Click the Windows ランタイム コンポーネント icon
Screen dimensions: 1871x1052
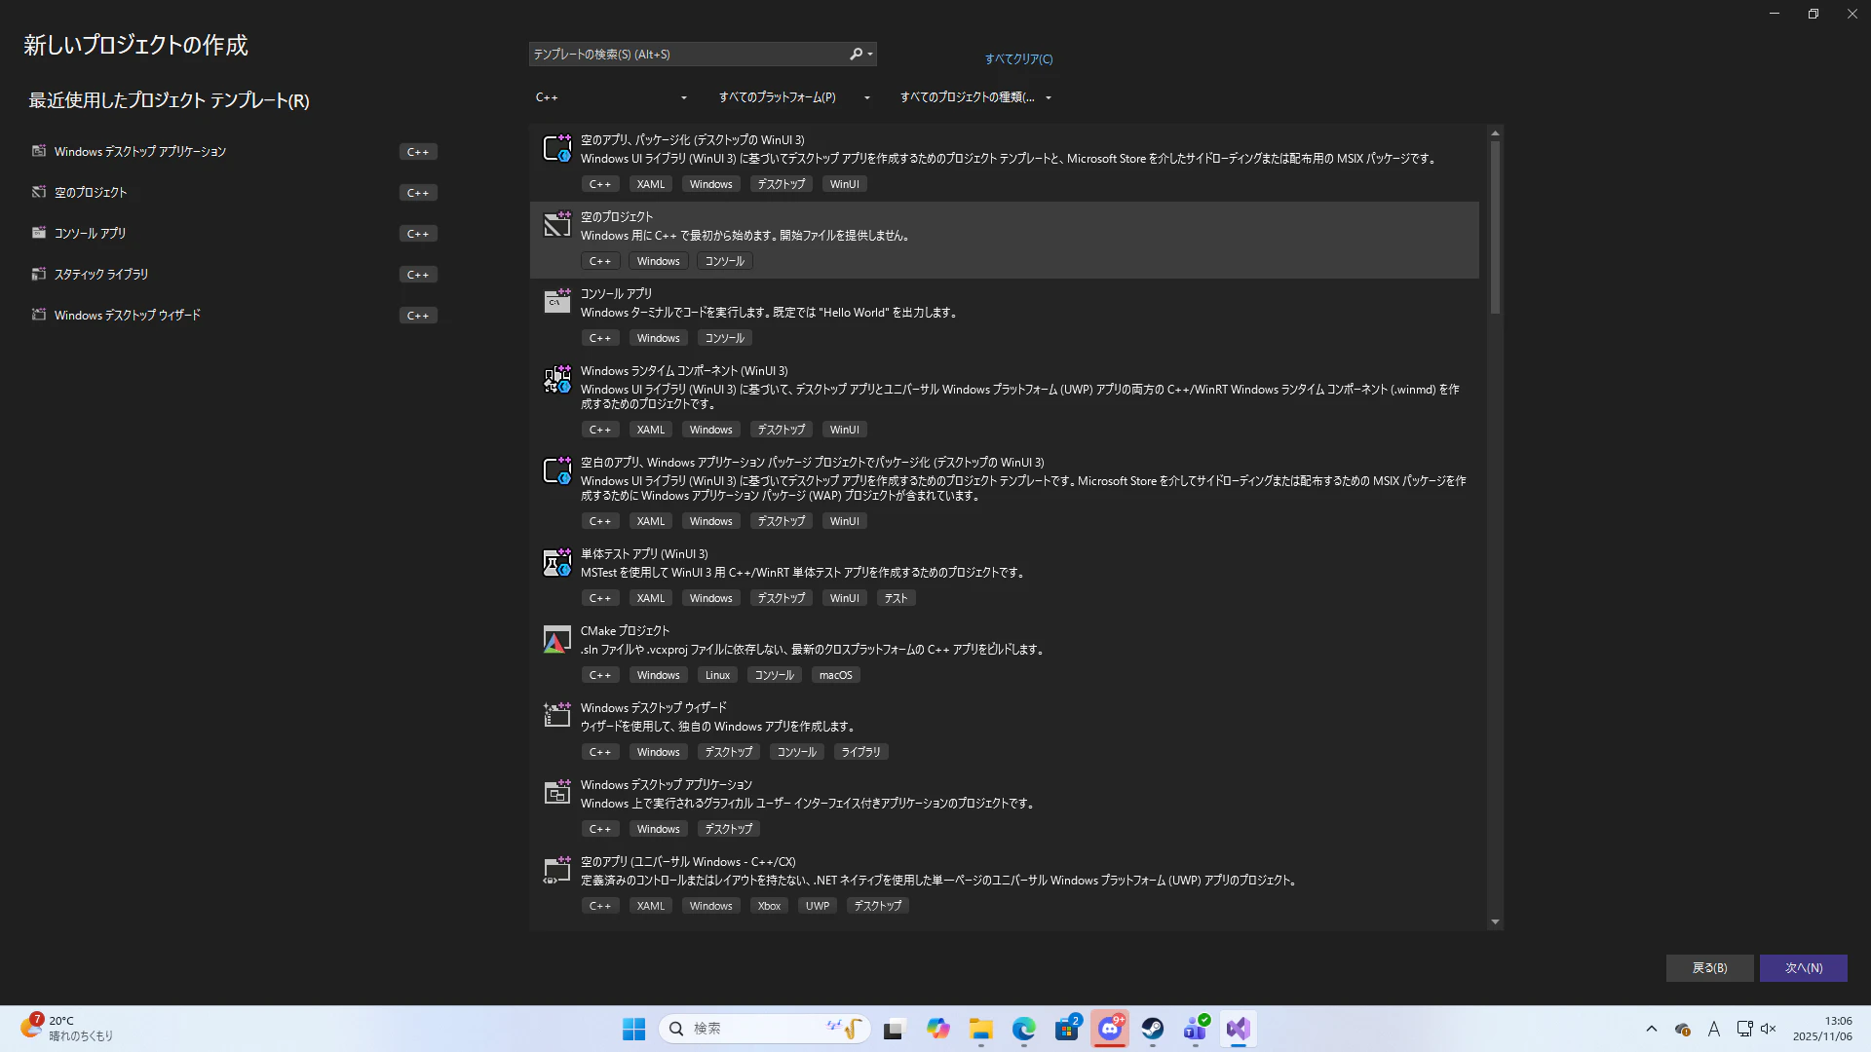tap(556, 379)
